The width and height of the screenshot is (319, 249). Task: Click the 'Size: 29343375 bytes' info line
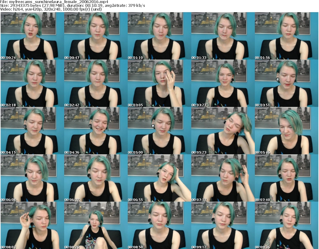tap(73, 6)
